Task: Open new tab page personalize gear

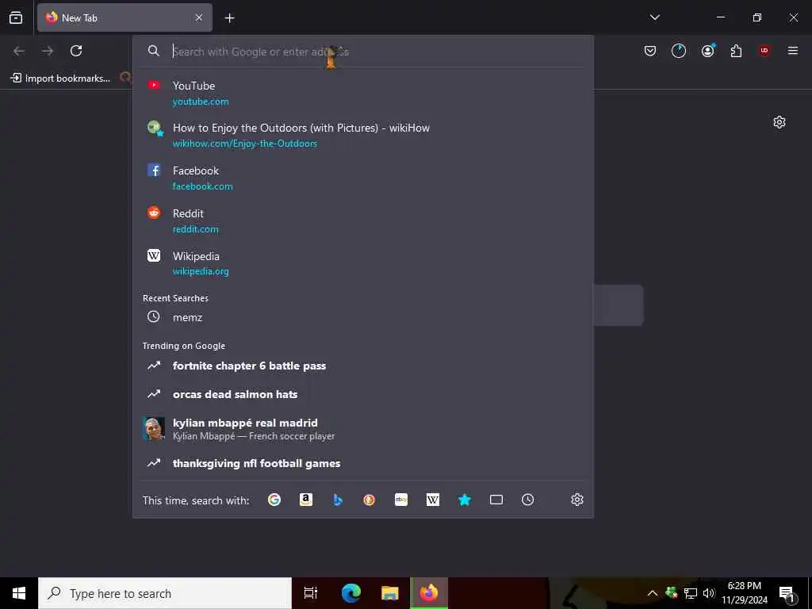Action: [779, 122]
